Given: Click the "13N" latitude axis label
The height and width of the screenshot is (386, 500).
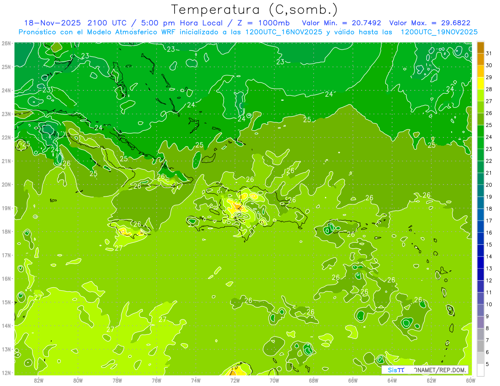Looking at the screenshot, I should pyautogui.click(x=6, y=349).
